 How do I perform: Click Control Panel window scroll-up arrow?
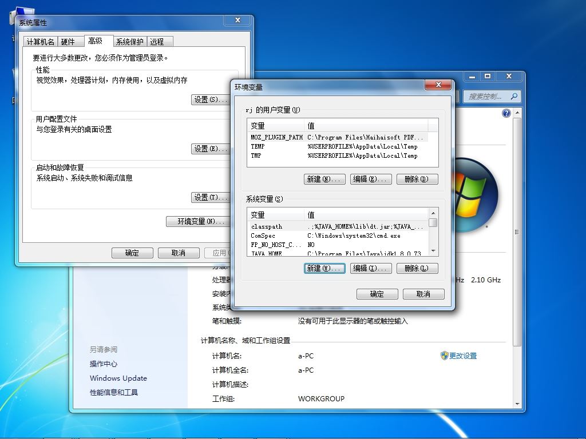(x=517, y=113)
